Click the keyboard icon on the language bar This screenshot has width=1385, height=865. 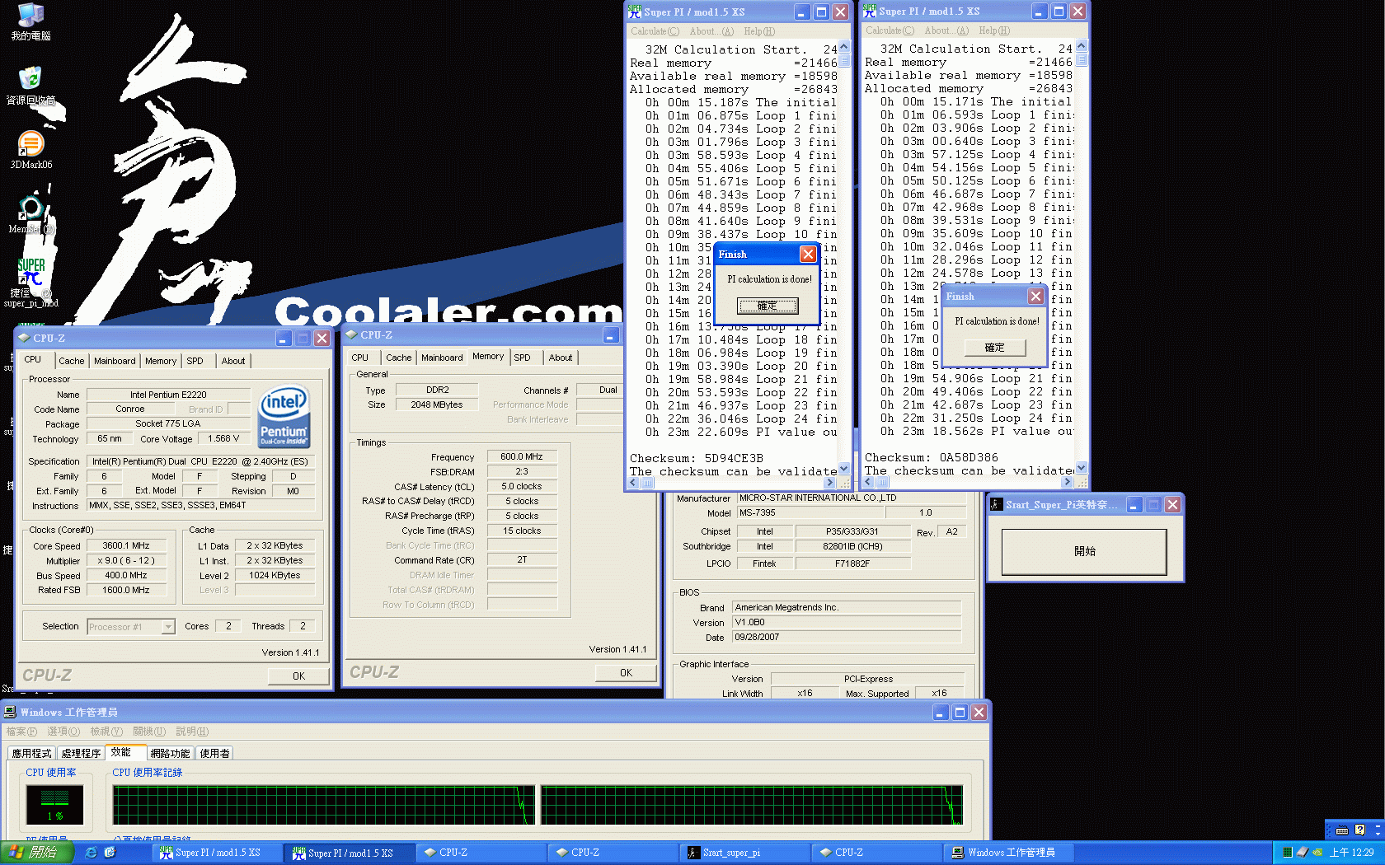(x=1341, y=830)
